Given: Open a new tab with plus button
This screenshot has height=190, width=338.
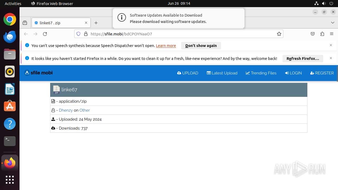Looking at the screenshot, I should (x=96, y=23).
